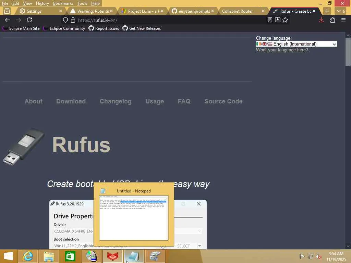Open the muted volume tray icon
This screenshot has width=351, height=263.
coord(318,256)
